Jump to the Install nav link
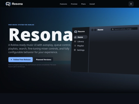This screenshot has height=104, width=139. coord(92,4)
